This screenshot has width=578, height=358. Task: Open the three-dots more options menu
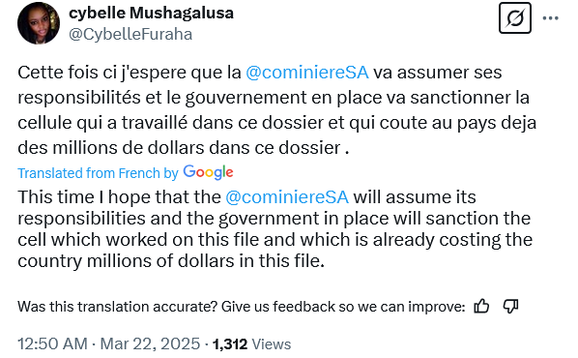[551, 18]
